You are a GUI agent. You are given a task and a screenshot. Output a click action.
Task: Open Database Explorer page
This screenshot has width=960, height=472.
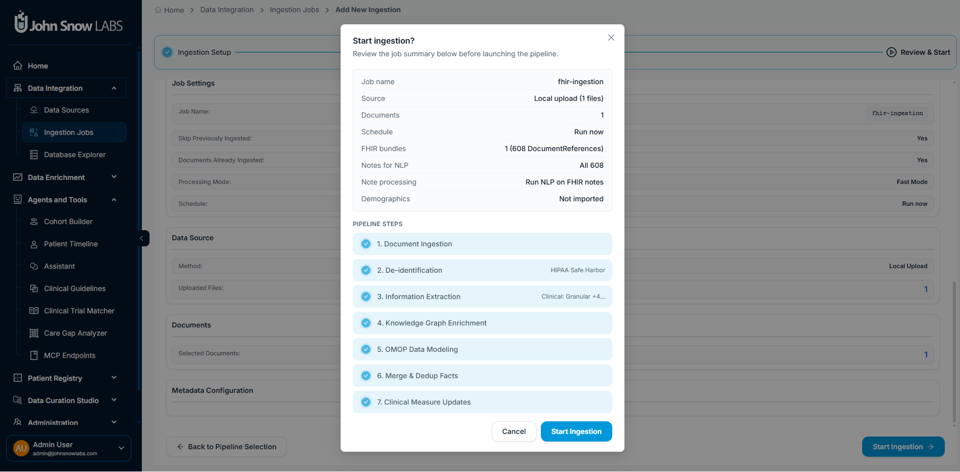point(74,155)
